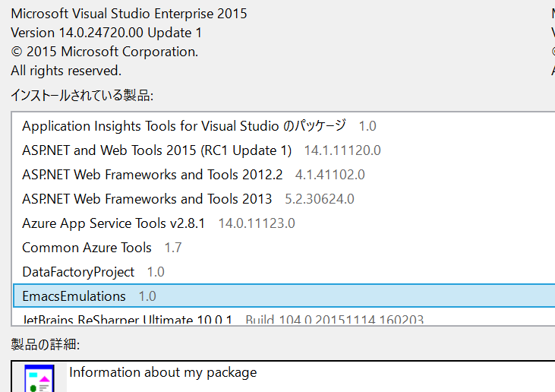Viewport: 555px width, 392px height.
Task: Select the DataFactoryProject row
Action: [x=284, y=272]
